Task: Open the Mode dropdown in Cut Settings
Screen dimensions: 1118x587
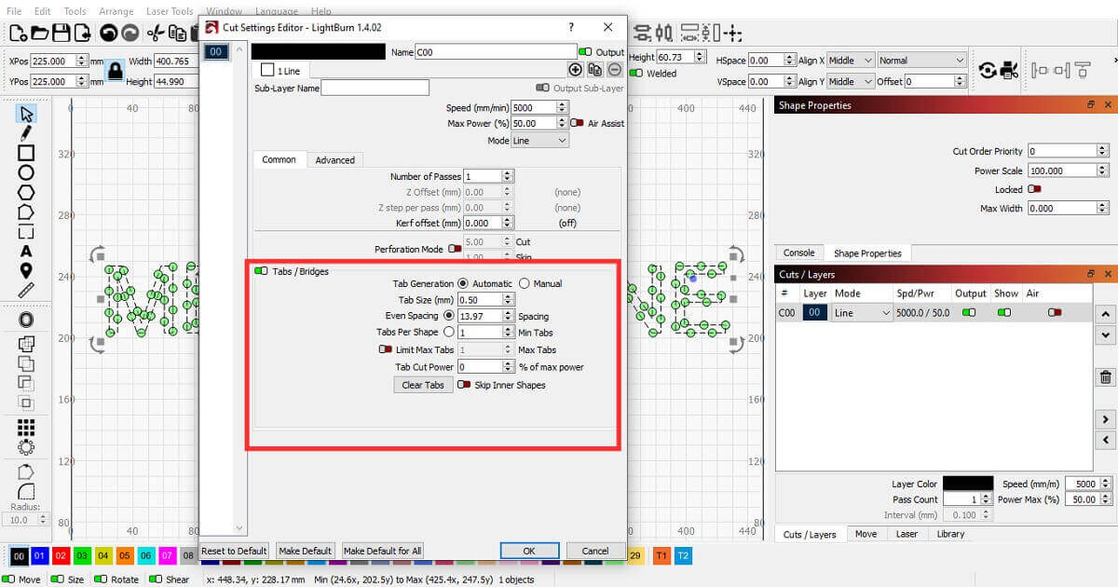Action: (x=540, y=140)
